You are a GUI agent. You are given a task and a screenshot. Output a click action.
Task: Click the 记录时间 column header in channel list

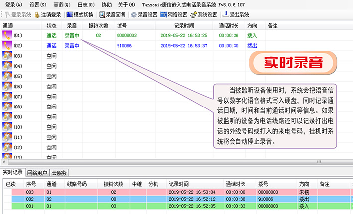pos(184,25)
